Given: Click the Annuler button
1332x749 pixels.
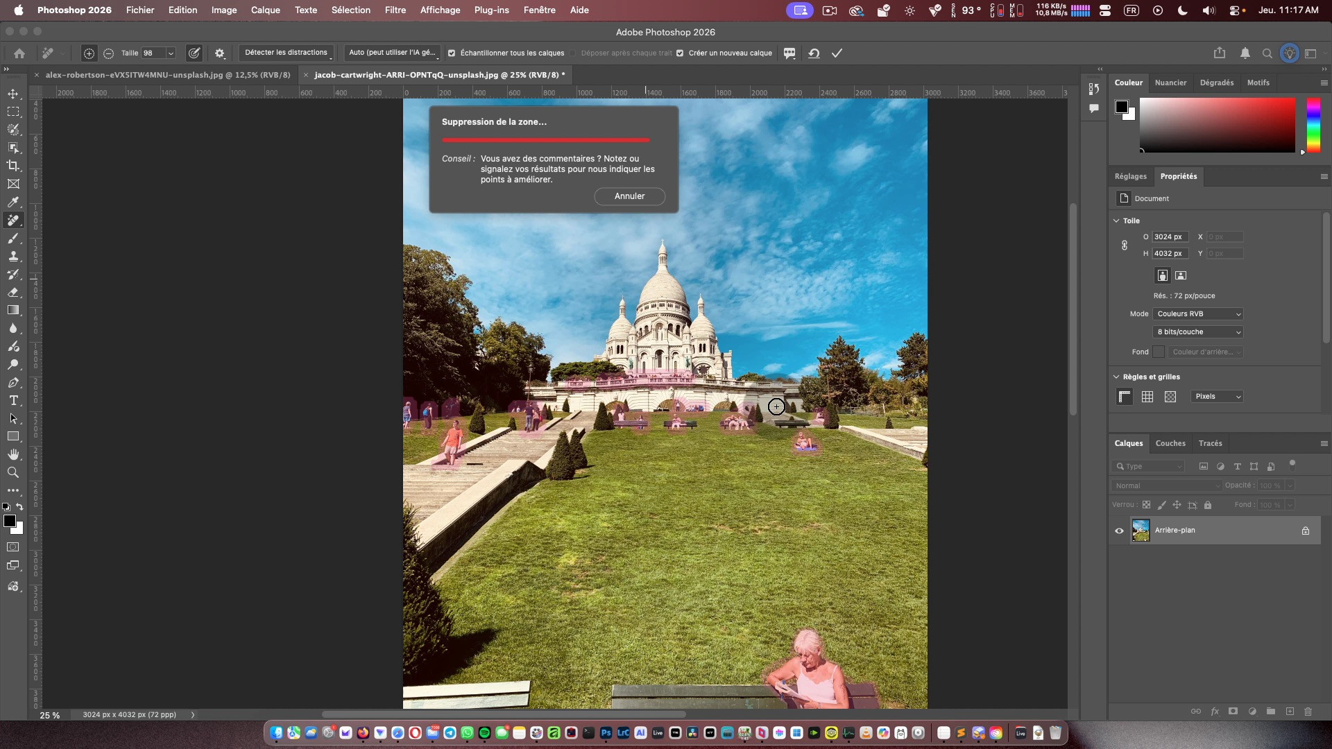Looking at the screenshot, I should 629,196.
